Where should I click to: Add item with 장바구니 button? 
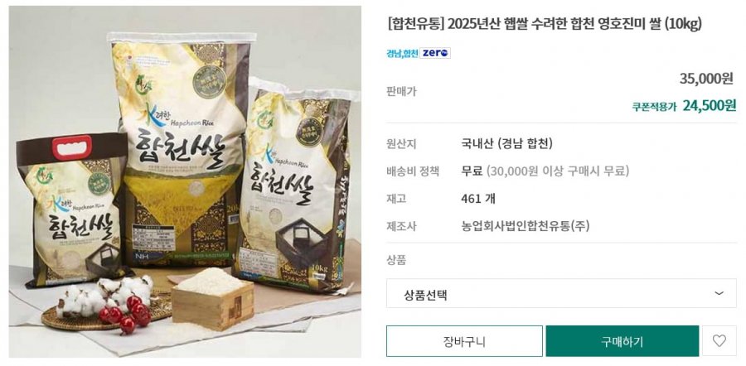pos(464,341)
